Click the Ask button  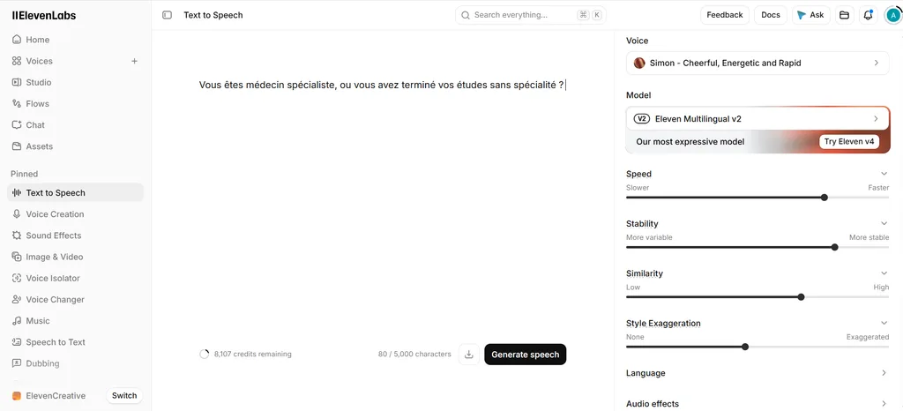coord(811,15)
